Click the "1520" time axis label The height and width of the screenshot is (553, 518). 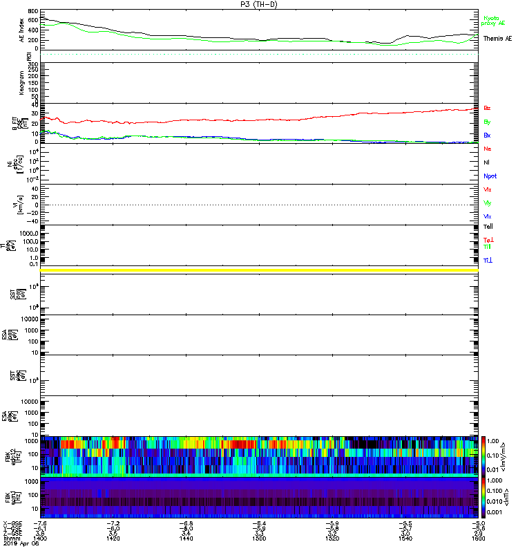(332, 538)
